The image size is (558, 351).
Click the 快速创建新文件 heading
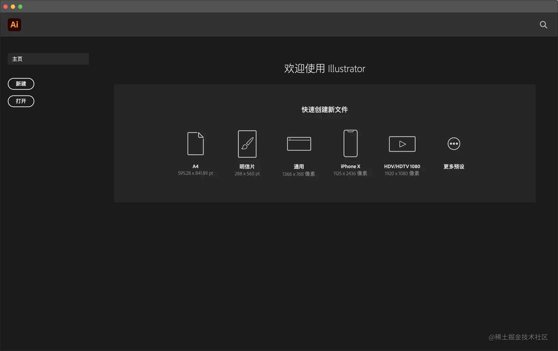[325, 110]
